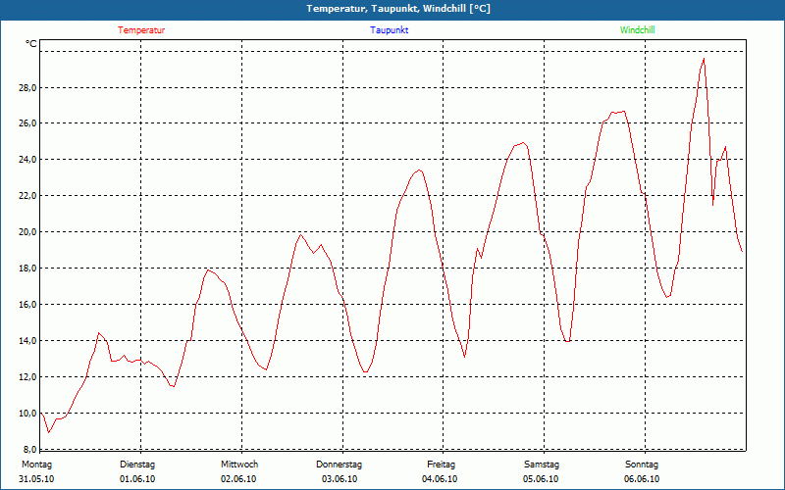Image resolution: width=785 pixels, height=490 pixels.
Task: Click the 05.06.10 date label
Action: pyautogui.click(x=542, y=479)
